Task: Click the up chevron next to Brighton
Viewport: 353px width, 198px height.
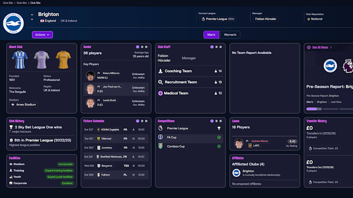Action: [32, 15]
